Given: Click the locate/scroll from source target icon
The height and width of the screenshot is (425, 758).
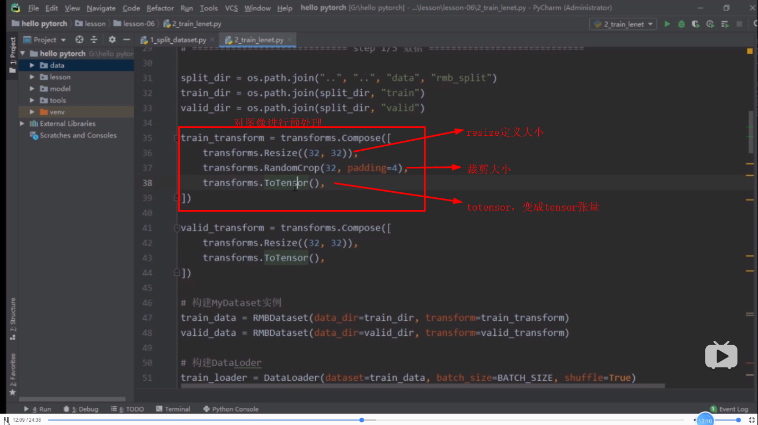Looking at the screenshot, I should click(x=79, y=40).
